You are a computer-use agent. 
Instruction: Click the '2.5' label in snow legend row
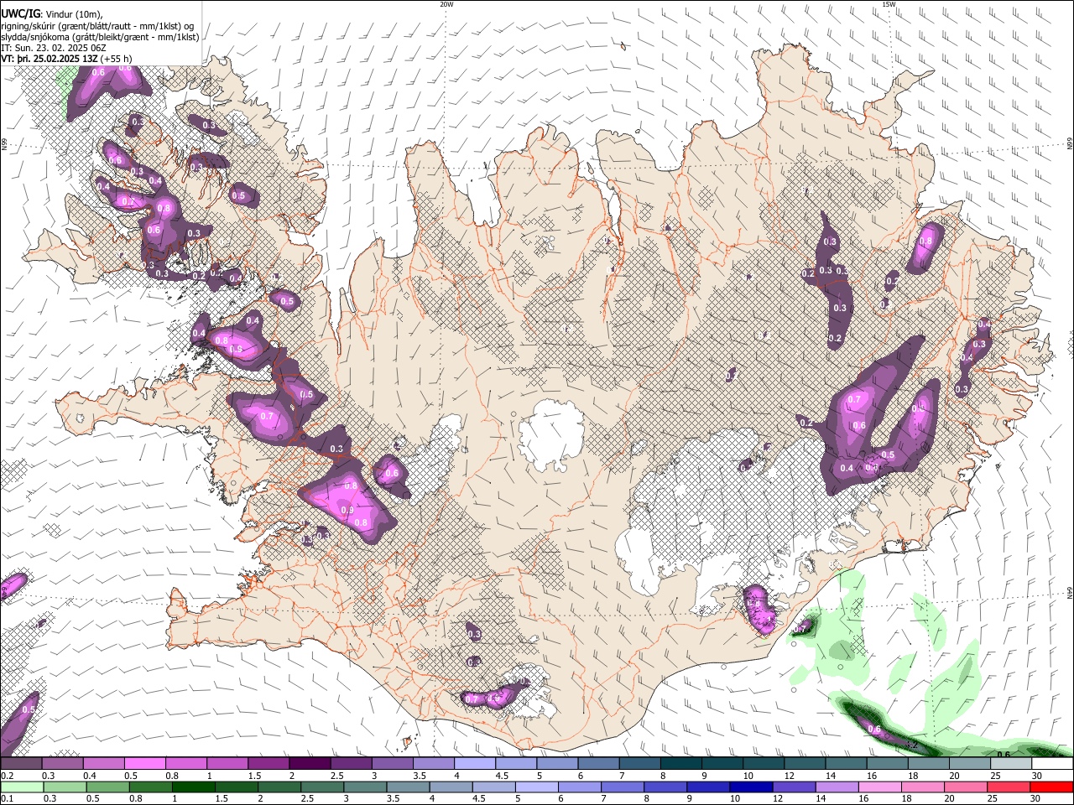(336, 776)
